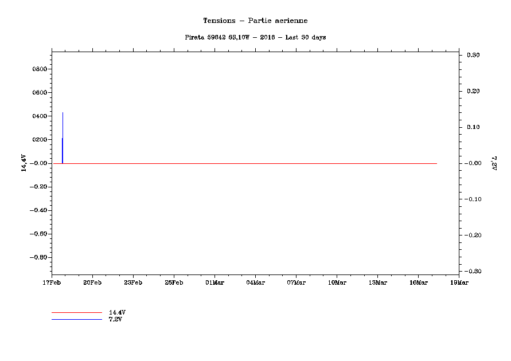
Task: Select the 19Mar date tick label
Action: [x=459, y=282]
